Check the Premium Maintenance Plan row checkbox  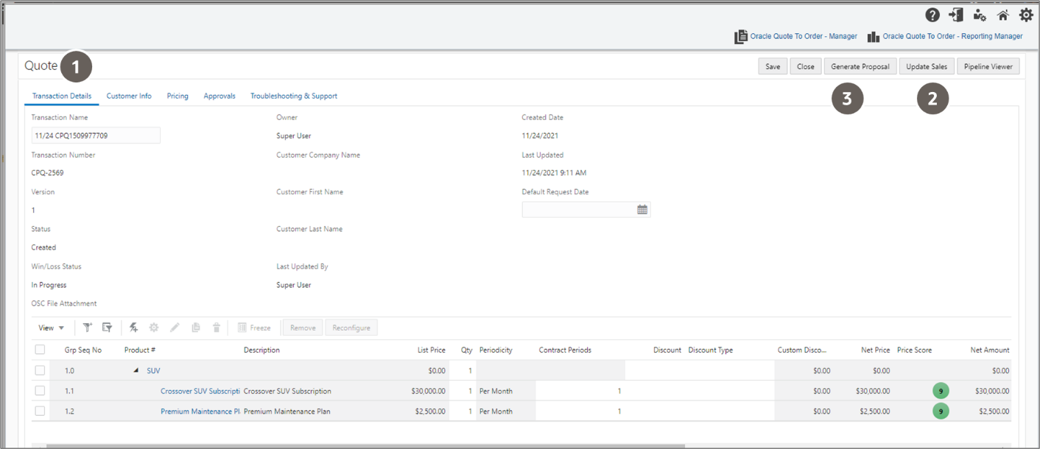click(x=40, y=411)
